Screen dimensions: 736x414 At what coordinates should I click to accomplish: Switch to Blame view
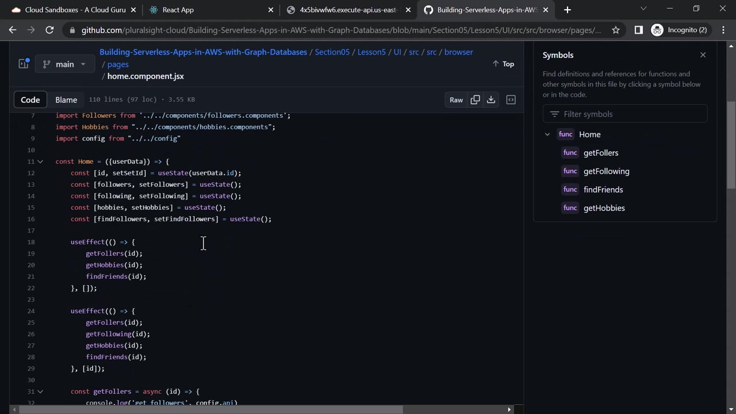coord(66,99)
